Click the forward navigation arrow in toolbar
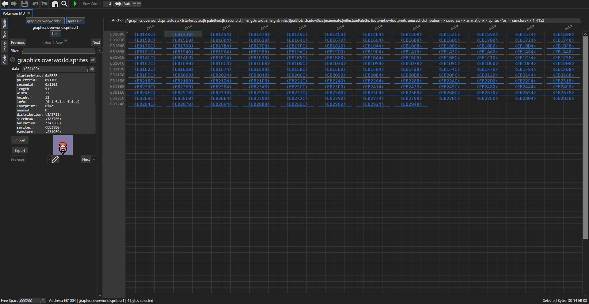The height and width of the screenshot is (304, 589). click(14, 4)
